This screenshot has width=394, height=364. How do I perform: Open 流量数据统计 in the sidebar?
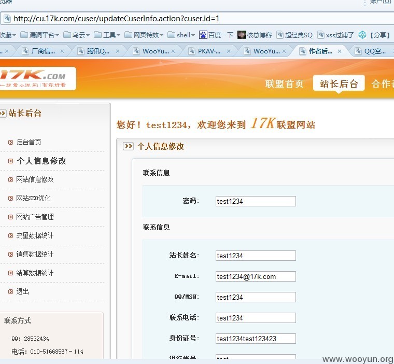35,235
